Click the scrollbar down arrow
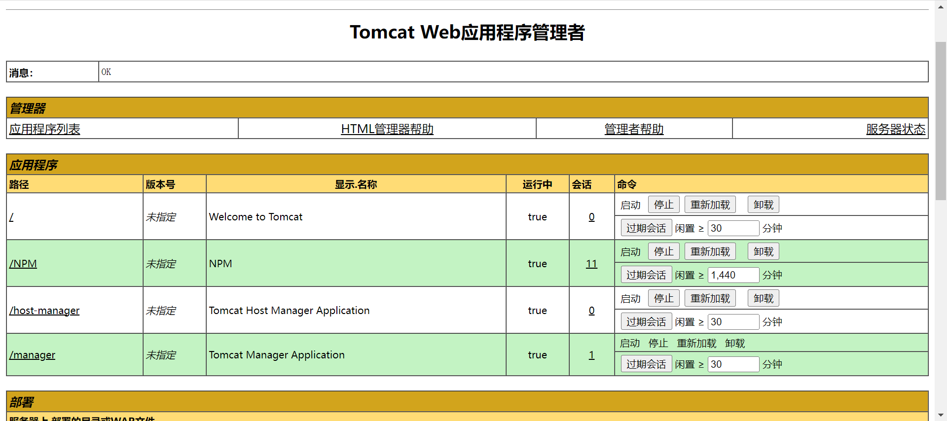This screenshot has width=947, height=421. click(x=941, y=416)
